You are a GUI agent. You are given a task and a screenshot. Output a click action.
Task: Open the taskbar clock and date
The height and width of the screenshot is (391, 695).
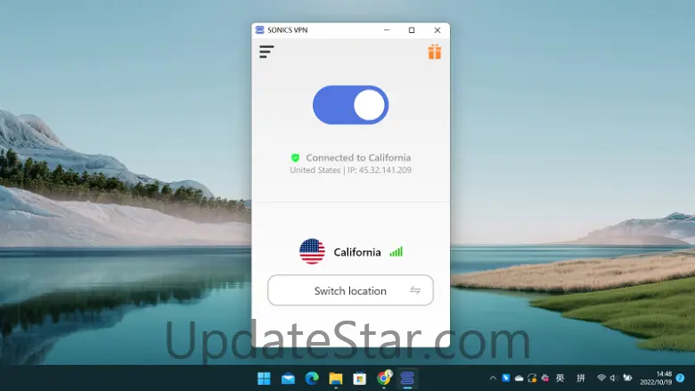pyautogui.click(x=656, y=379)
